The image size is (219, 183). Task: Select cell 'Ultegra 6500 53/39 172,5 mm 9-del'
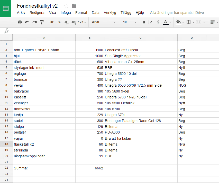coord(141,85)
